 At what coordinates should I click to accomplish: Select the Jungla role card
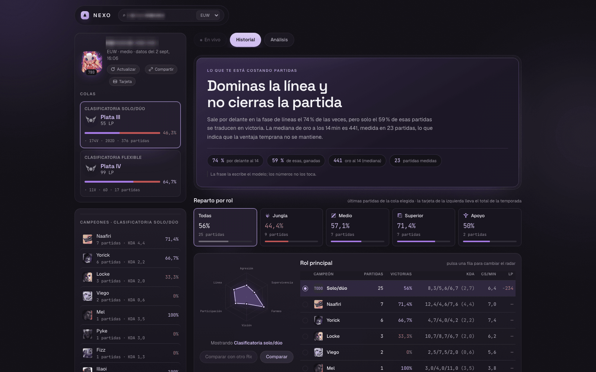(x=291, y=227)
